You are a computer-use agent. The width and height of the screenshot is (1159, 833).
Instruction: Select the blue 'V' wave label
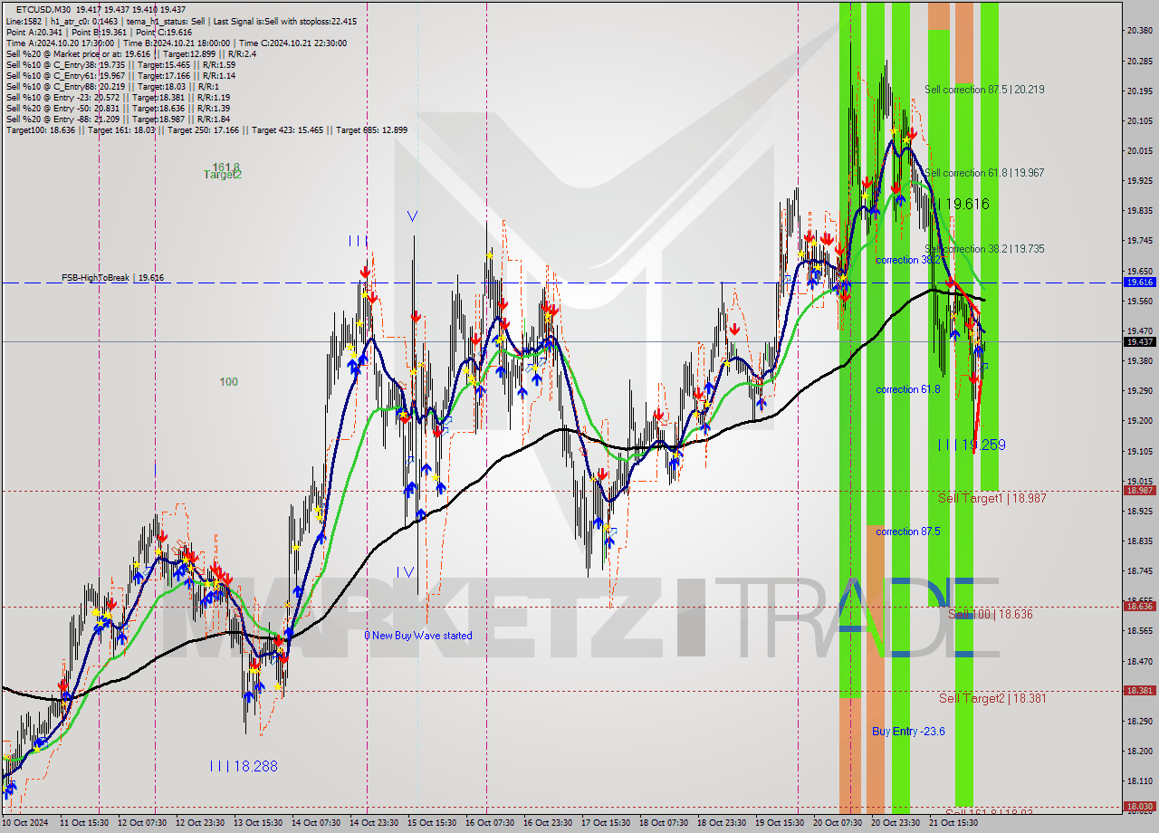coord(413,216)
